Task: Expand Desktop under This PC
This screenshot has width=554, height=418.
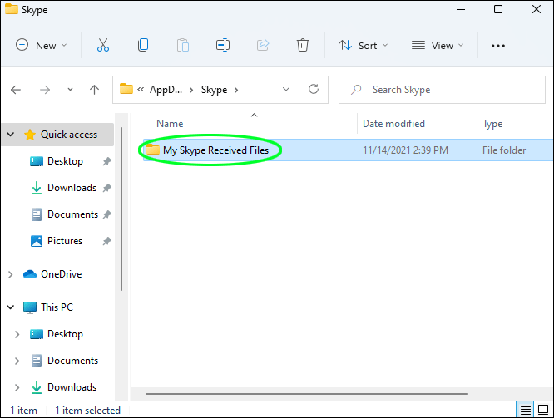Action: click(17, 334)
